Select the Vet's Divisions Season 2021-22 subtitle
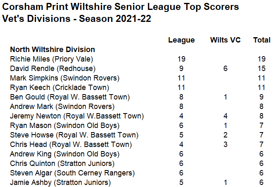278x187 pixels. 76,19
